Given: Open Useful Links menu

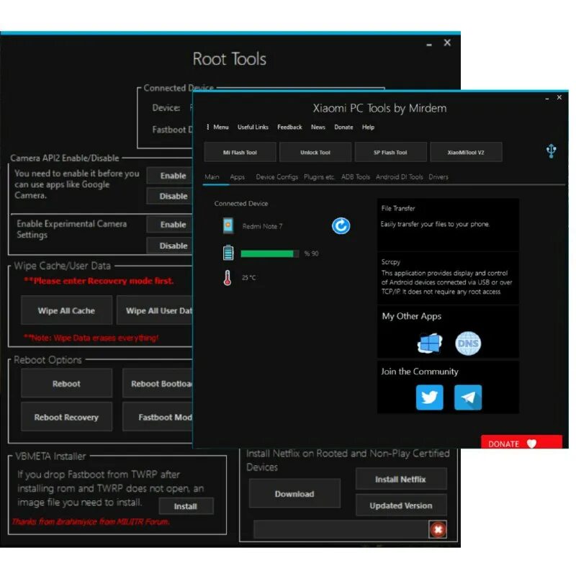Looking at the screenshot, I should click(253, 127).
